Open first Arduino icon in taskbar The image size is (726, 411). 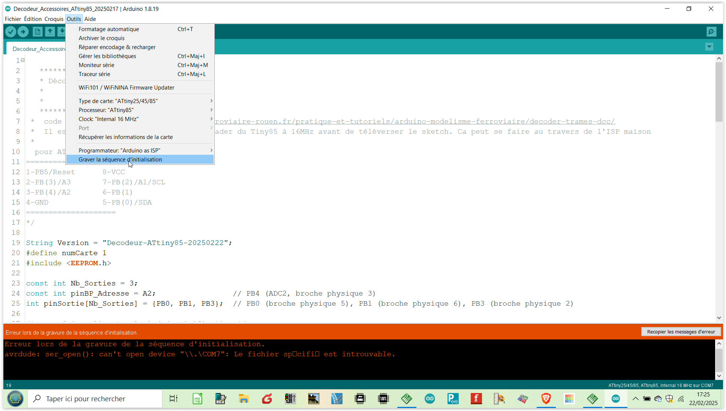click(x=430, y=399)
